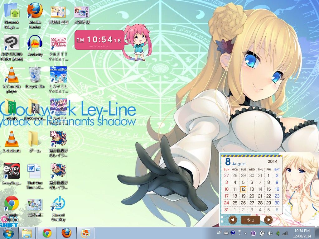Select the HAPPYxCA... folder
Screen dimensions: 319x239
pos(35,109)
